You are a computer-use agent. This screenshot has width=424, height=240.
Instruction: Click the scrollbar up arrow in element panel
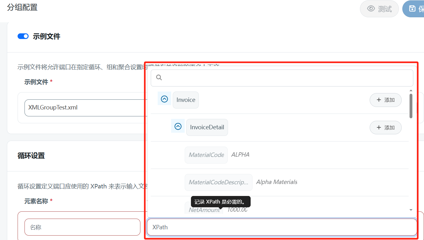411,90
